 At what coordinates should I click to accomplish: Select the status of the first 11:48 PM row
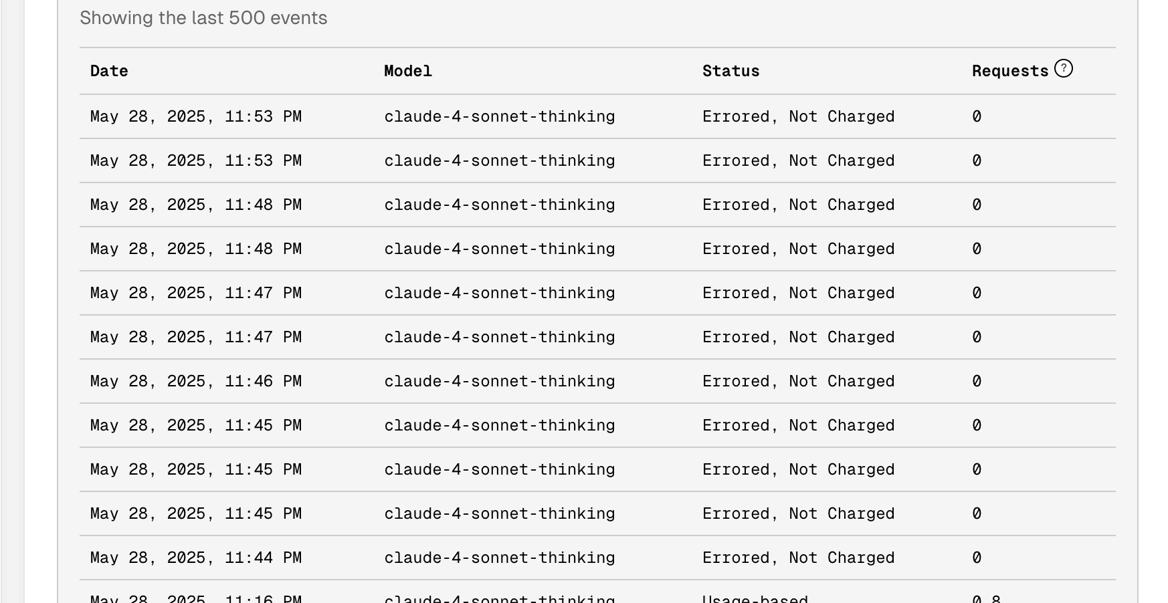pos(798,205)
